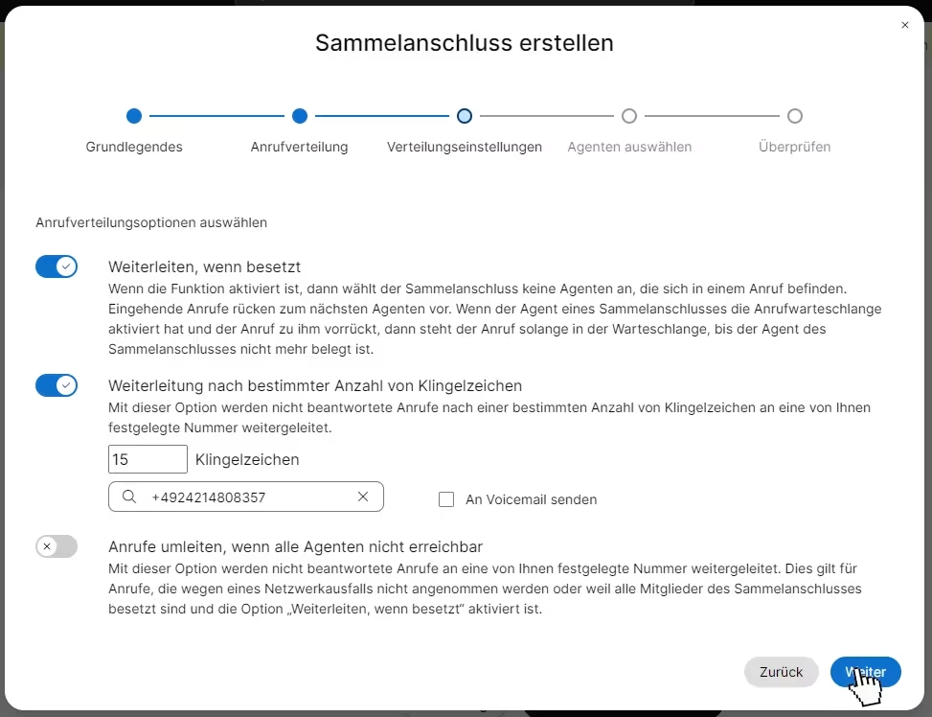Close the Sammelanschluss erstellen dialog
932x717 pixels.
pyautogui.click(x=904, y=25)
